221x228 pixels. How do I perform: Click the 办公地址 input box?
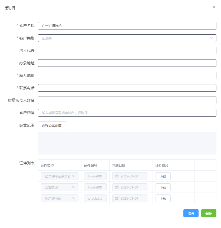tap(127, 63)
